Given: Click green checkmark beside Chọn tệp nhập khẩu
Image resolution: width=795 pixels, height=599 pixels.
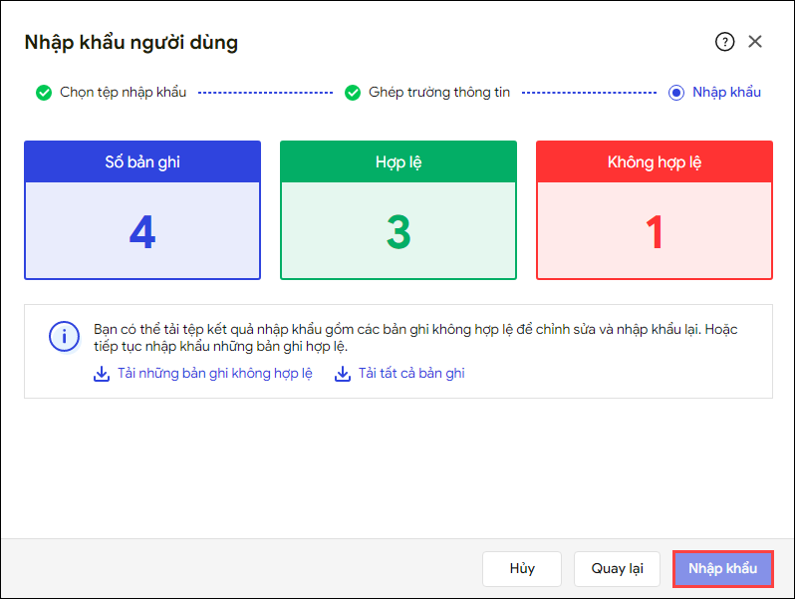Looking at the screenshot, I should [x=44, y=93].
